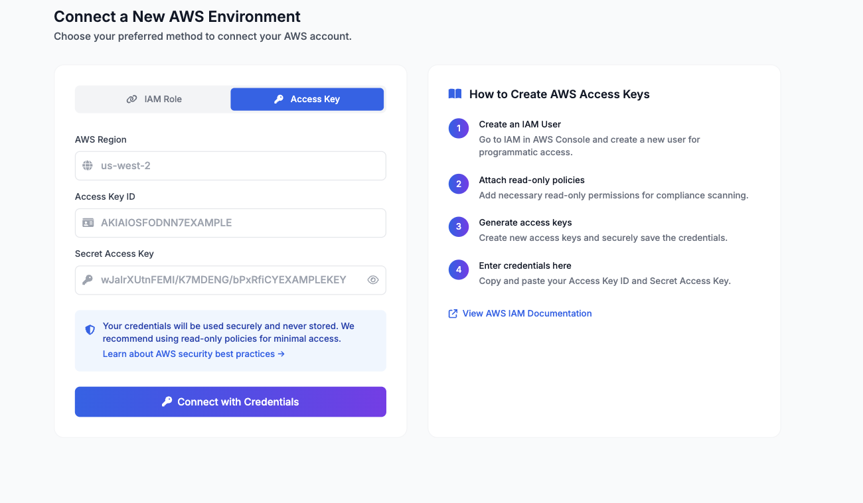The width and height of the screenshot is (863, 503).
Task: Click step 3 circle for Generate access keys
Action: [x=459, y=227]
